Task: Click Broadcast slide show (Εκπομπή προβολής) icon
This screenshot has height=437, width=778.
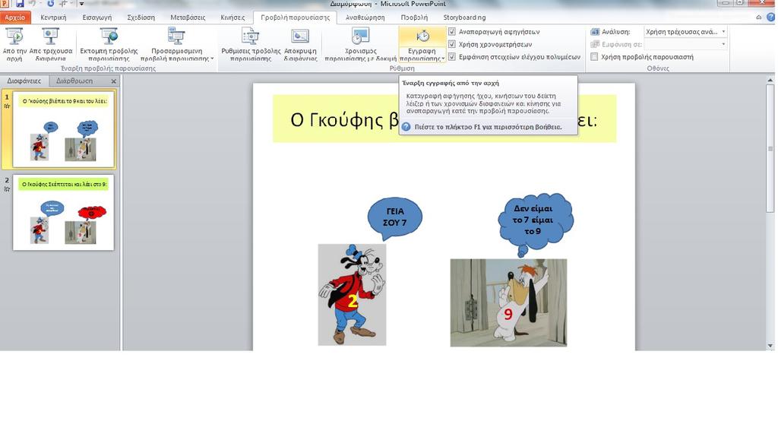Action: pyautogui.click(x=109, y=36)
